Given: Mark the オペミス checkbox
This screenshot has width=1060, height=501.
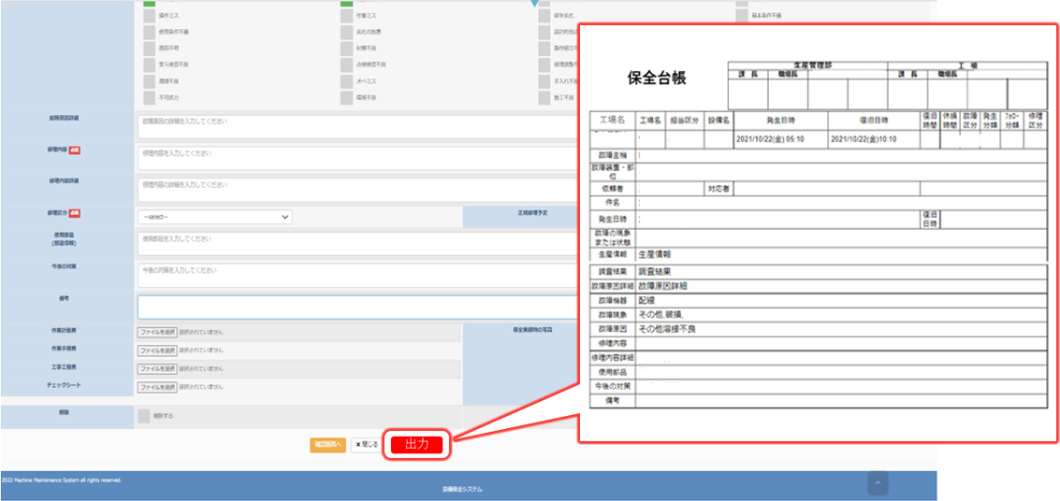Looking at the screenshot, I should pyautogui.click(x=346, y=80).
